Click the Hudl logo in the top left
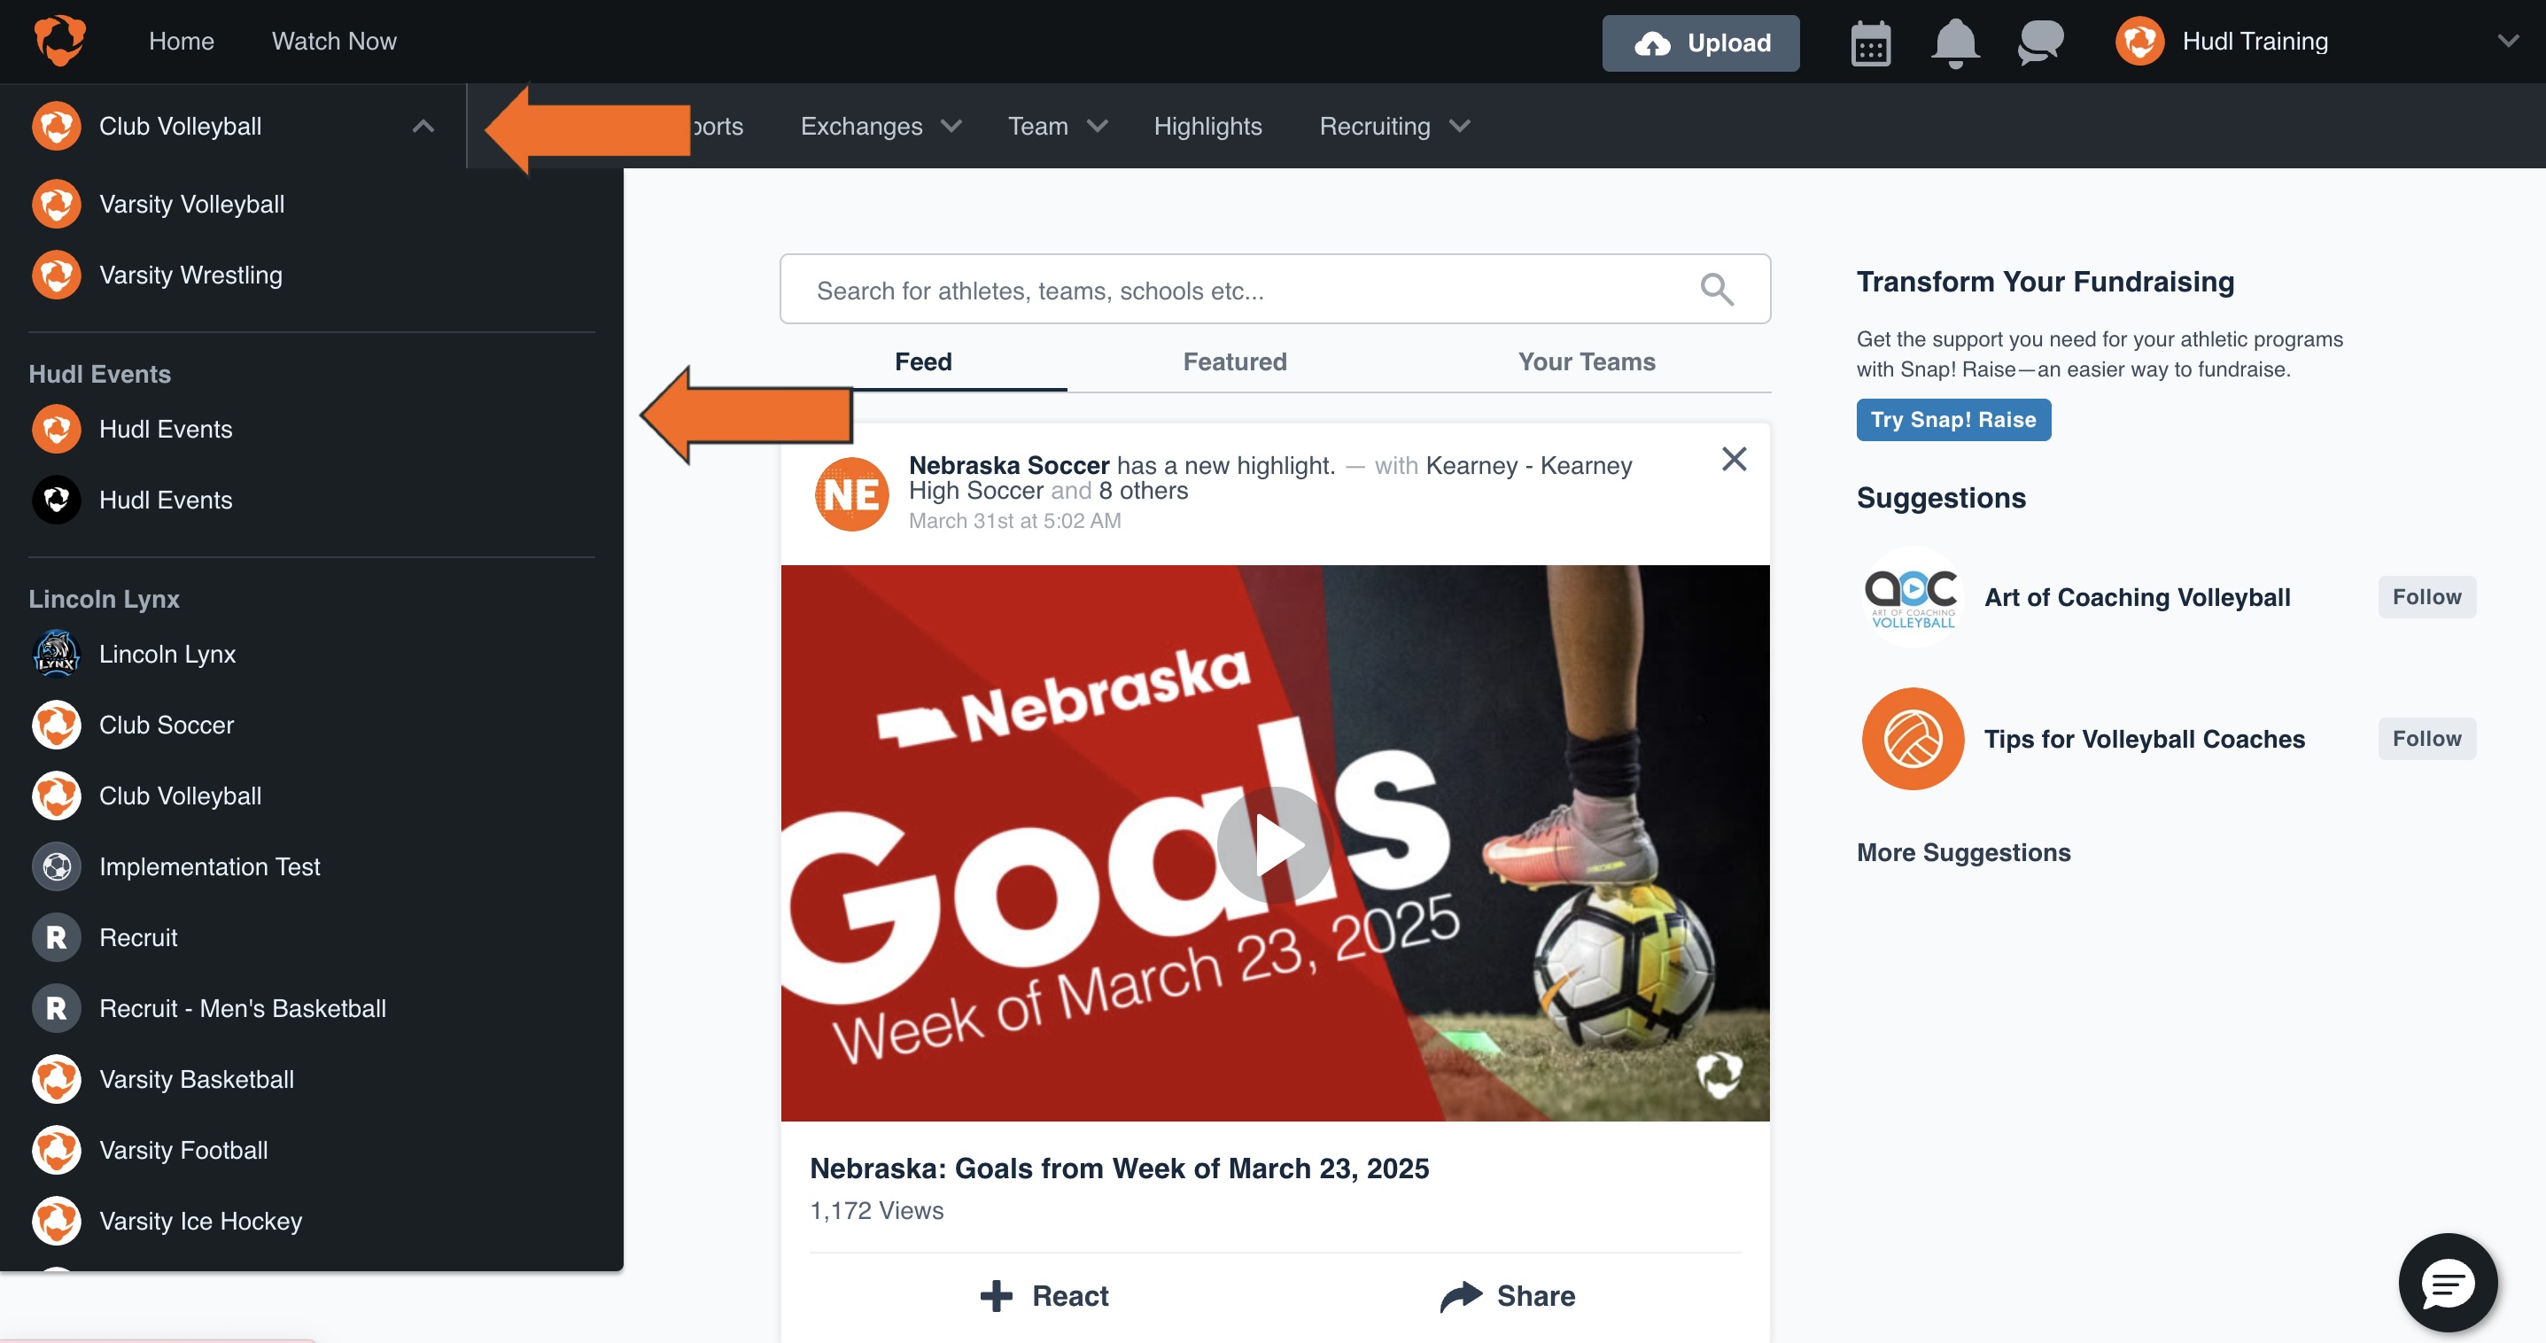This screenshot has height=1343, width=2546. tap(57, 41)
